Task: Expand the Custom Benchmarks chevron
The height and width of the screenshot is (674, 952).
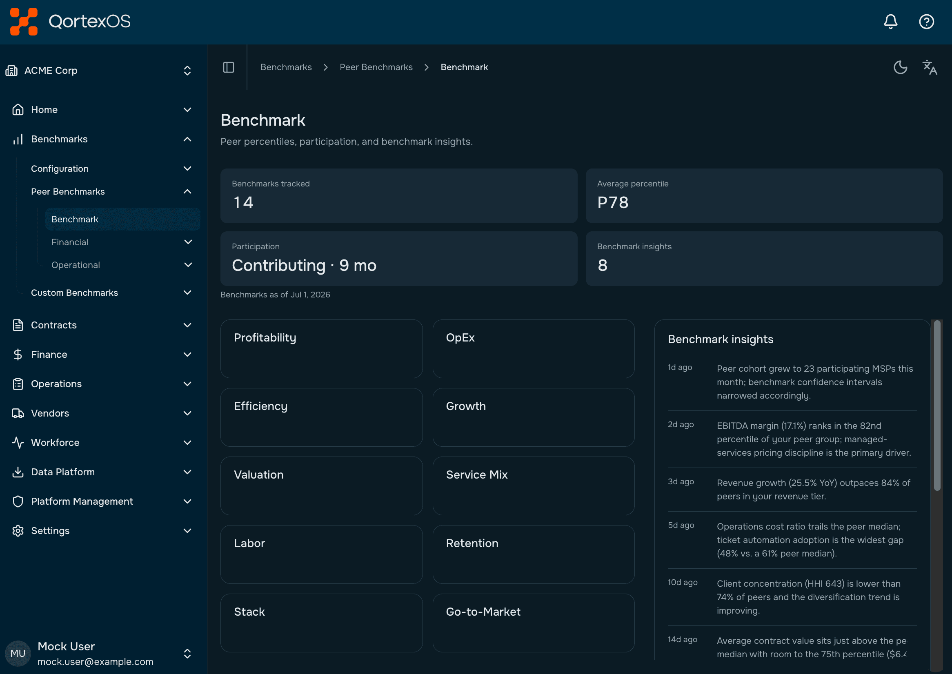Action: pyautogui.click(x=187, y=293)
